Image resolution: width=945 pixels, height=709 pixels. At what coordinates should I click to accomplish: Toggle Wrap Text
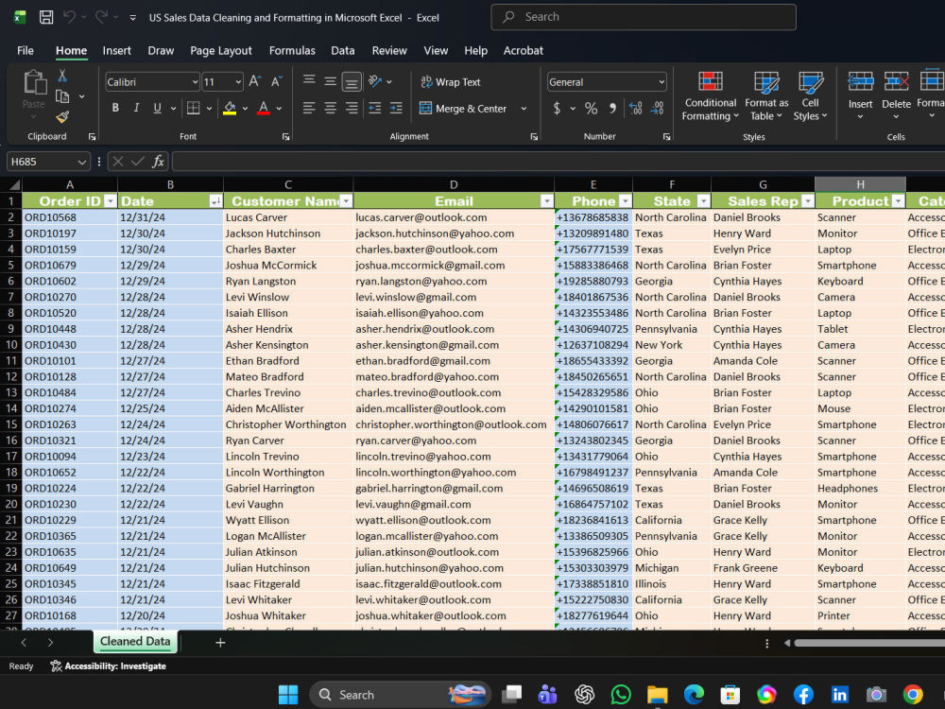point(451,81)
